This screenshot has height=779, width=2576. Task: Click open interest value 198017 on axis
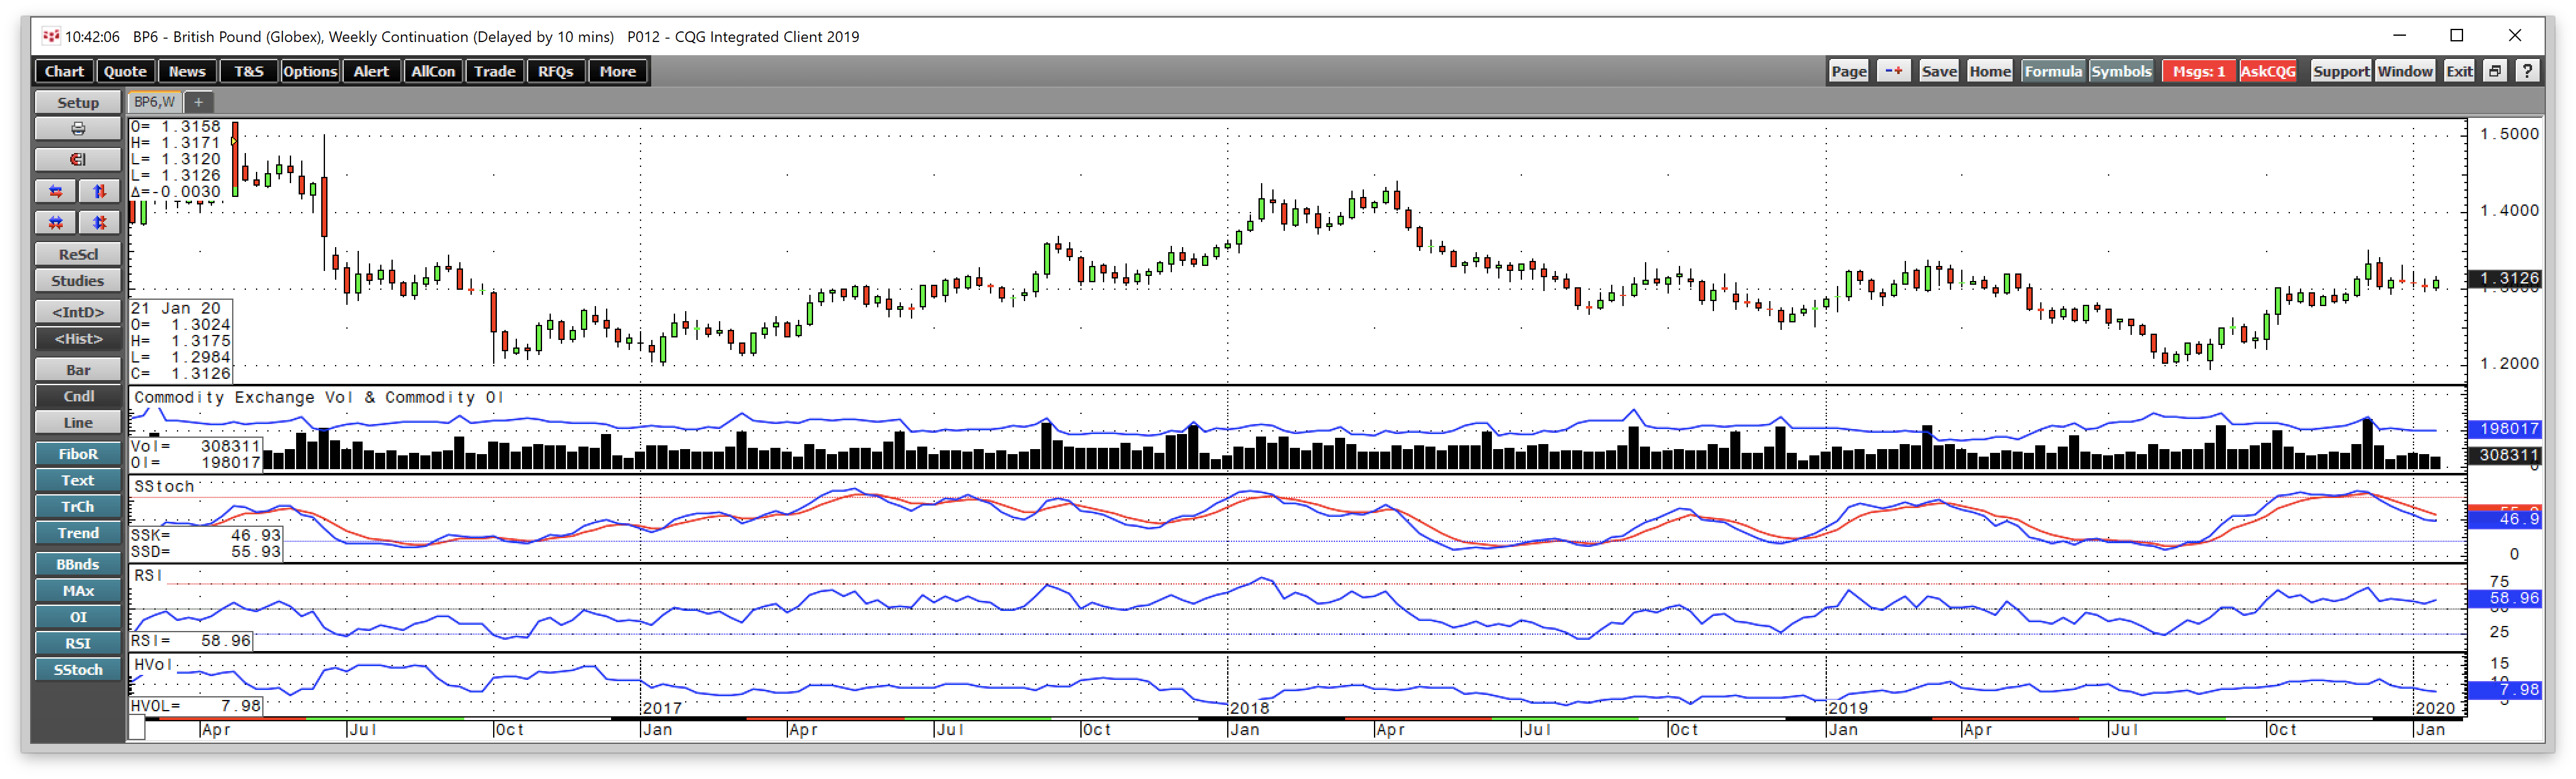coord(2504,429)
